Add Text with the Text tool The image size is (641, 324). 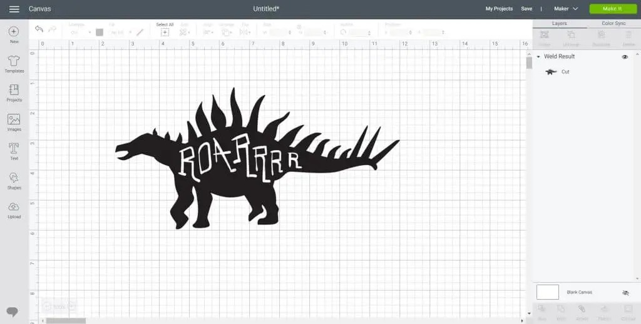14,151
